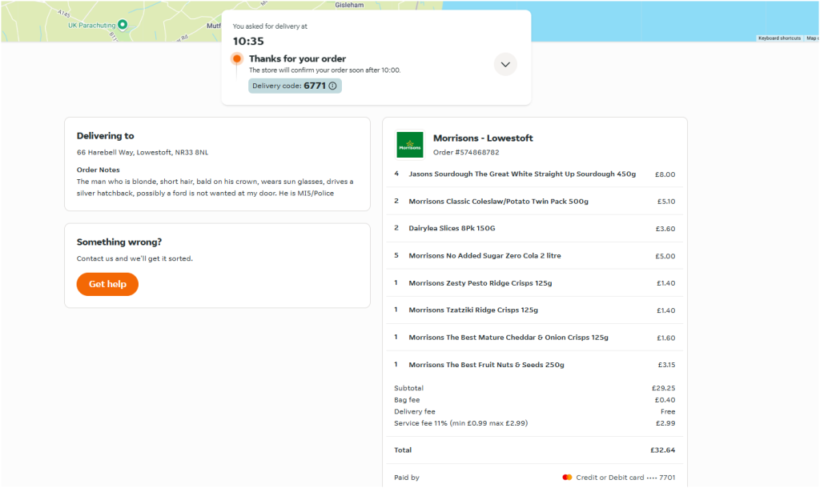Click Morrisons Tzatziki Ridge Crisps item

coord(473,310)
